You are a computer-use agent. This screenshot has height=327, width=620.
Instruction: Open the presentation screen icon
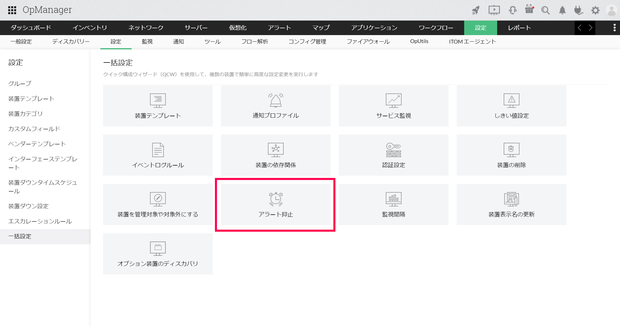pyautogui.click(x=494, y=10)
